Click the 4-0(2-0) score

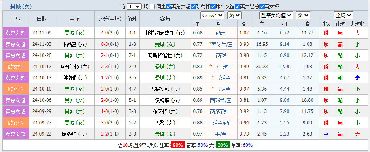pos(110,33)
